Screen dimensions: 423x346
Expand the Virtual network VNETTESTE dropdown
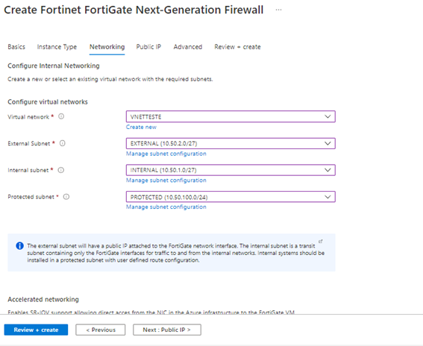coord(231,116)
